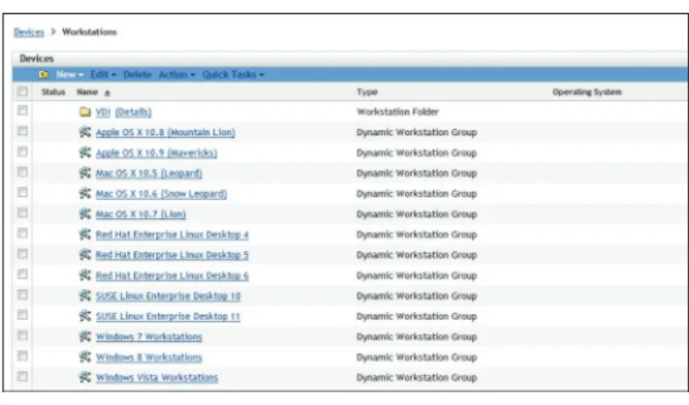Click the group icon beside Windows 7 Workstations
Screen dimensions: 689x405
(85, 337)
